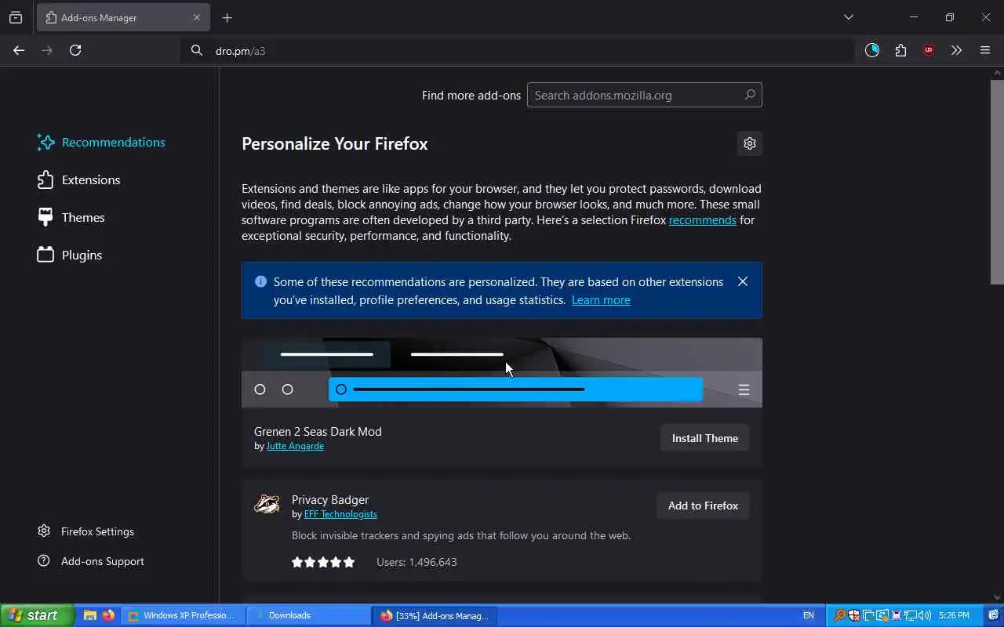Click the EN language indicator
Screen dimensions: 1004x627
pos(809,615)
